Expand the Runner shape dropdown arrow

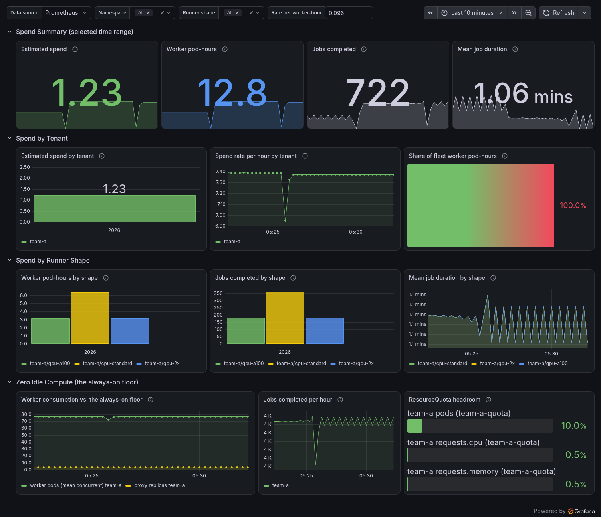(258, 13)
